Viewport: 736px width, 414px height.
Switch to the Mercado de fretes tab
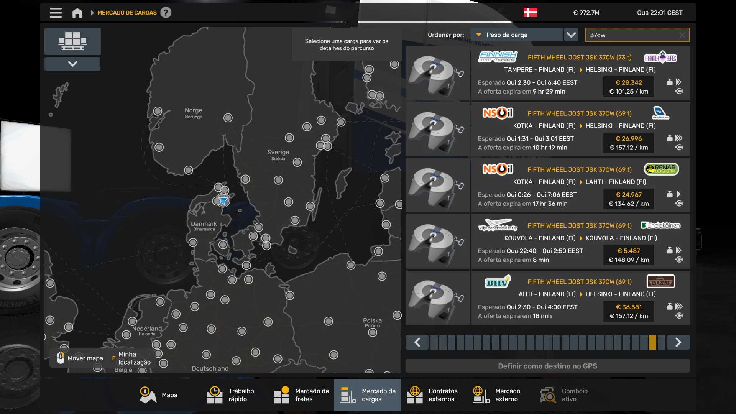301,395
